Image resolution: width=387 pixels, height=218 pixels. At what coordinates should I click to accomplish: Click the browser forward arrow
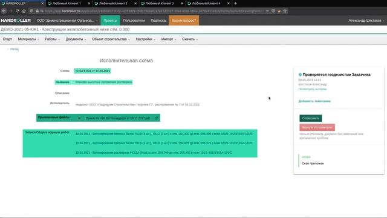pyautogui.click(x=11, y=11)
